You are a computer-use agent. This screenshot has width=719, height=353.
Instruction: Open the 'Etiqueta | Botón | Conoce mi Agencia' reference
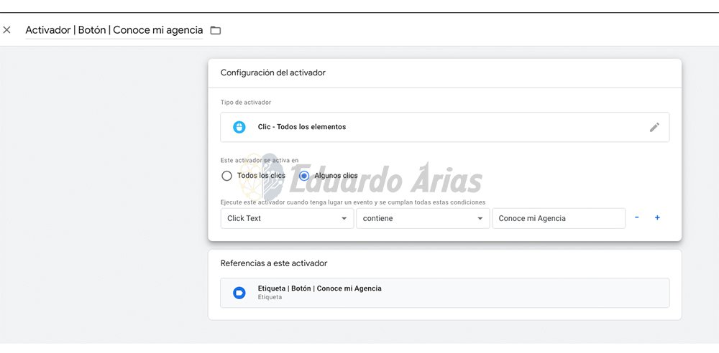click(319, 288)
